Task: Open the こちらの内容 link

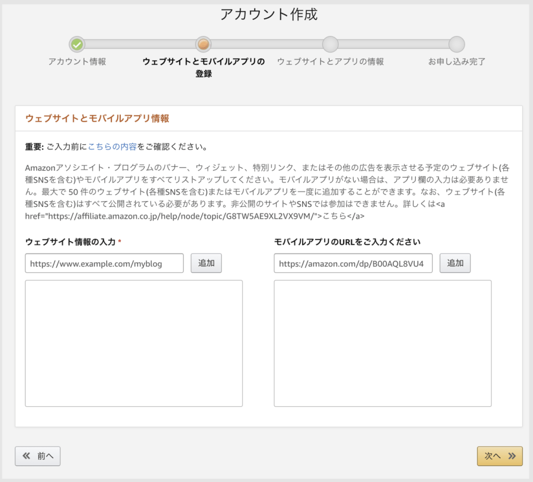Action: pos(112,146)
